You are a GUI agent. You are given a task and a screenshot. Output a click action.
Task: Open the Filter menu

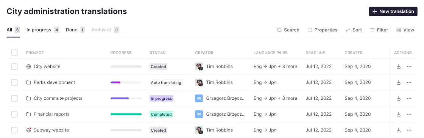tap(379, 30)
